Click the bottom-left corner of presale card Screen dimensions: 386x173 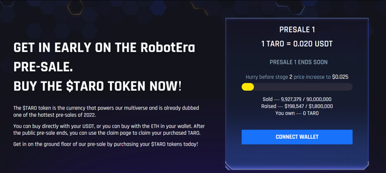[x=228, y=167]
